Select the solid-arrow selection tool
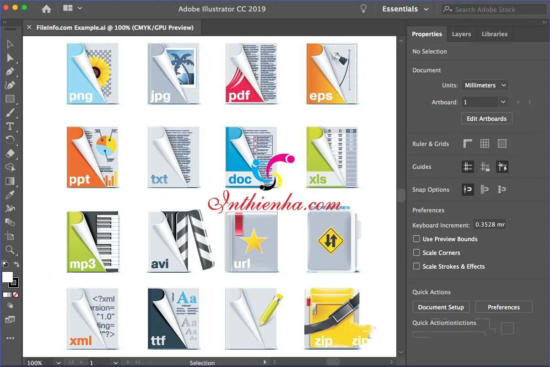The width and height of the screenshot is (550, 367). [10, 58]
